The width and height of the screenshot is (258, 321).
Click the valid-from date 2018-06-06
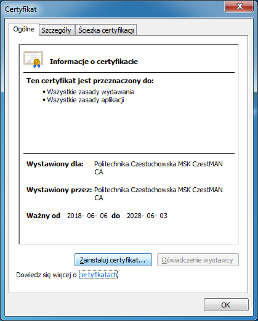coord(87,216)
